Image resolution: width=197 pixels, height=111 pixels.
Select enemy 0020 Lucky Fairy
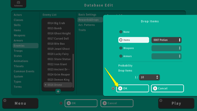click(58, 54)
